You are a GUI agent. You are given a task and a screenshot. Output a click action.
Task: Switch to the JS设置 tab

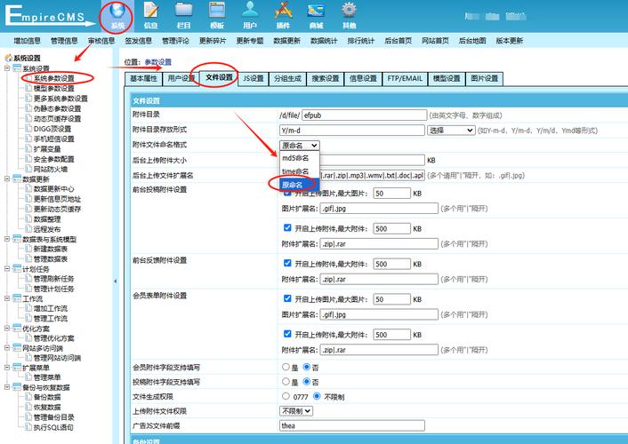pos(254,79)
